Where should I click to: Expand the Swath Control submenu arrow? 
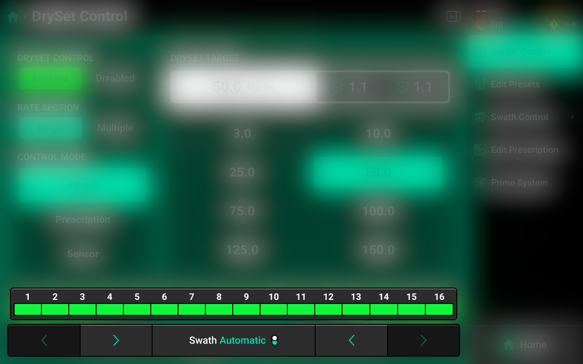573,117
